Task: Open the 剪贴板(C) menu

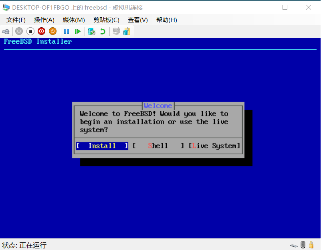Action: [x=106, y=20]
